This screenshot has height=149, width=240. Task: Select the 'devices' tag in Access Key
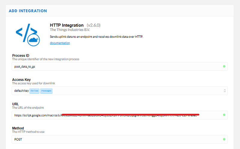[34, 90]
